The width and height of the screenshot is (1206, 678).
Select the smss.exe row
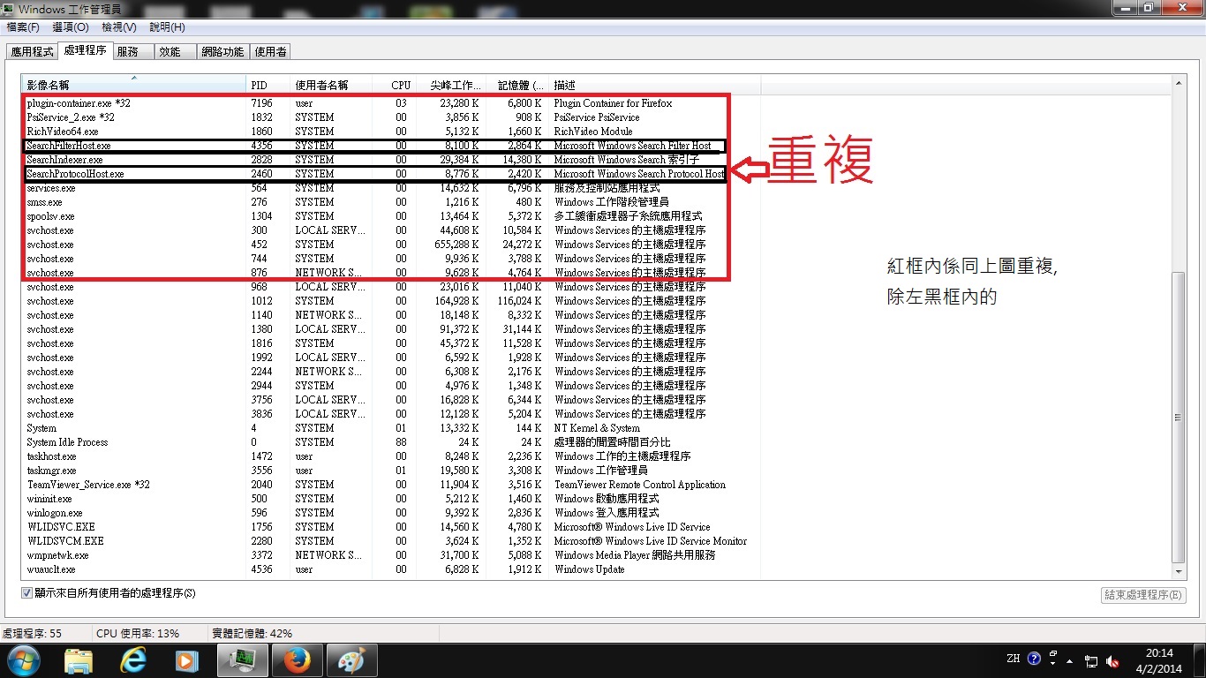click(391, 202)
